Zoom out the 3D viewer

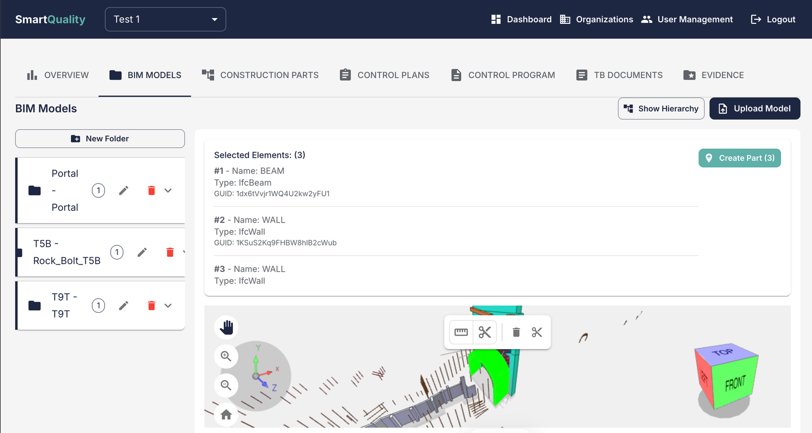coord(226,385)
